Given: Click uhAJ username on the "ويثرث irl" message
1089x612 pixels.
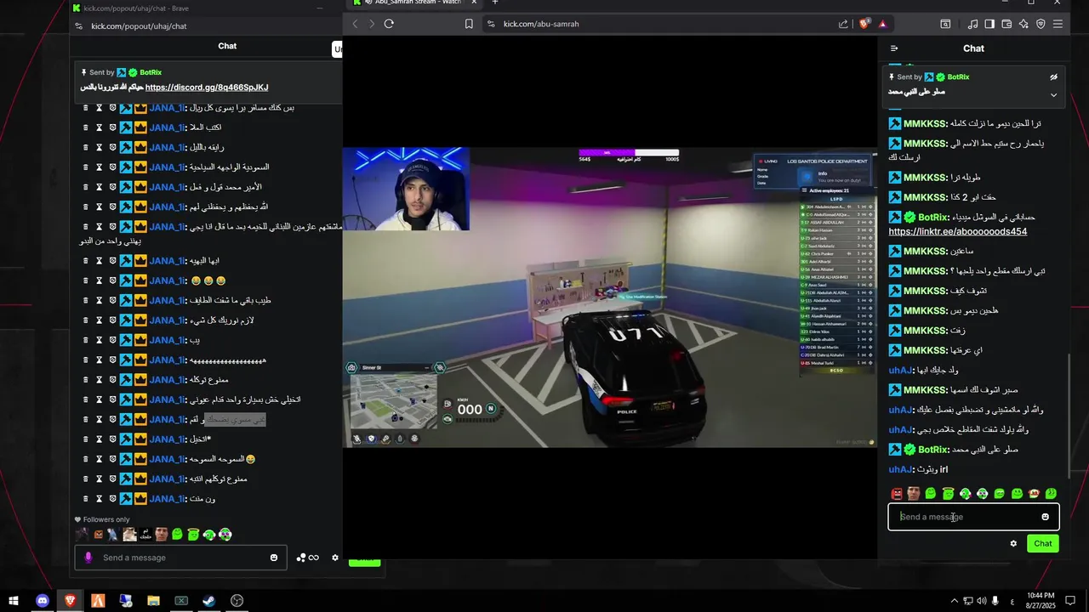Looking at the screenshot, I should (x=900, y=469).
